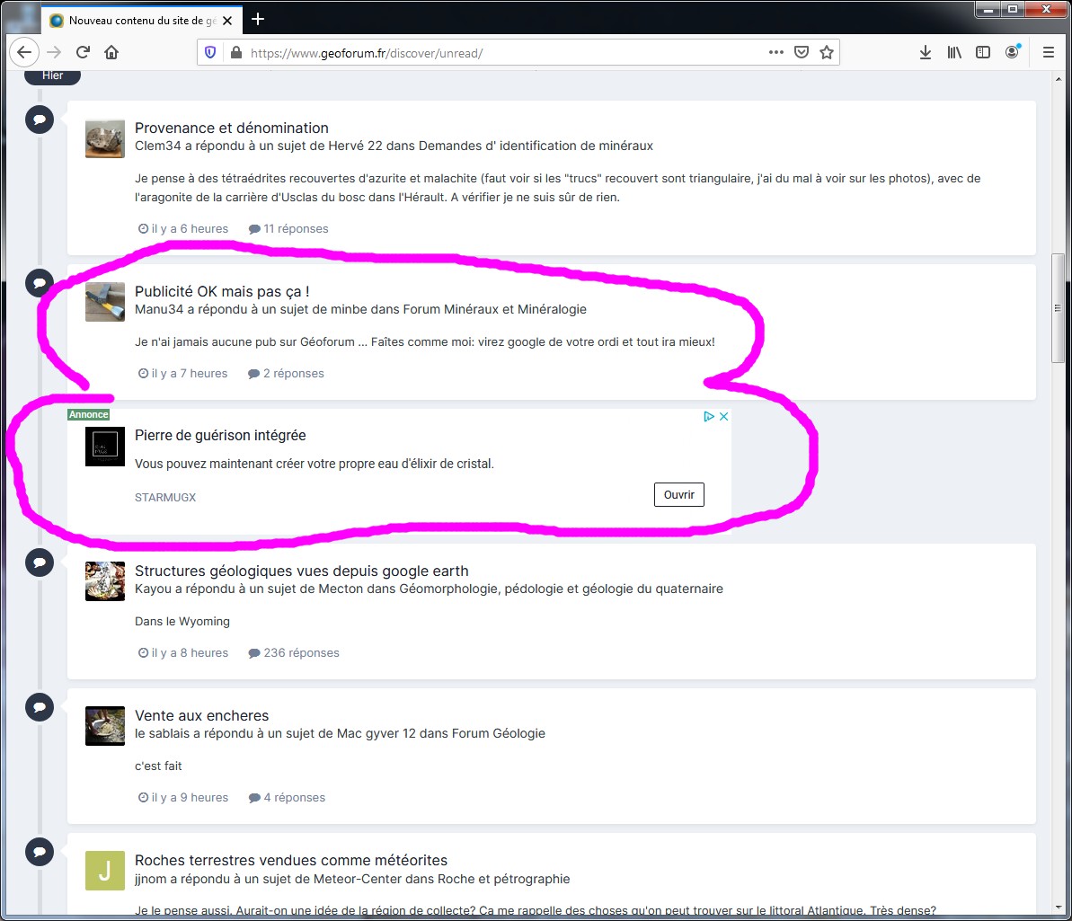Click the scrollbar up arrow
The width and height of the screenshot is (1072, 921).
(1059, 79)
